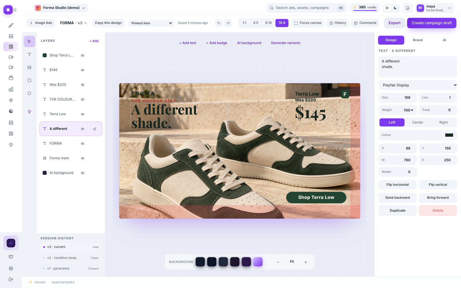Click the Export button
This screenshot has width=461, height=288.
(x=394, y=23)
